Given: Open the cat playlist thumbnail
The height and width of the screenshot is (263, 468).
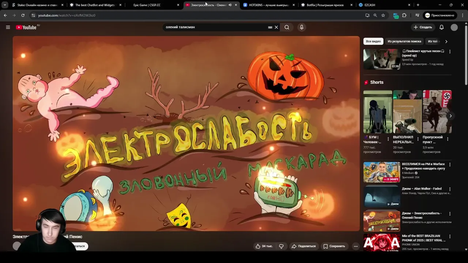Looking at the screenshot, I should [x=382, y=59].
